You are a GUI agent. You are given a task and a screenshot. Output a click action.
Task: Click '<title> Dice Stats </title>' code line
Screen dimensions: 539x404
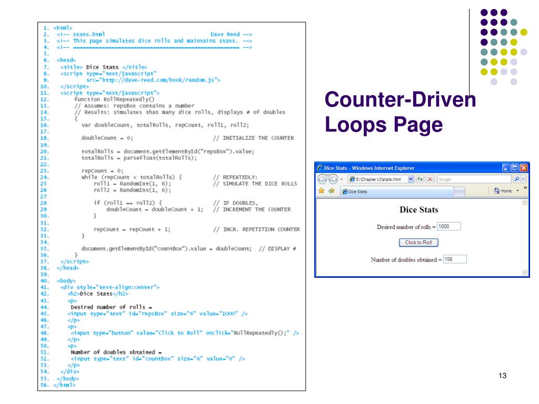click(x=104, y=67)
